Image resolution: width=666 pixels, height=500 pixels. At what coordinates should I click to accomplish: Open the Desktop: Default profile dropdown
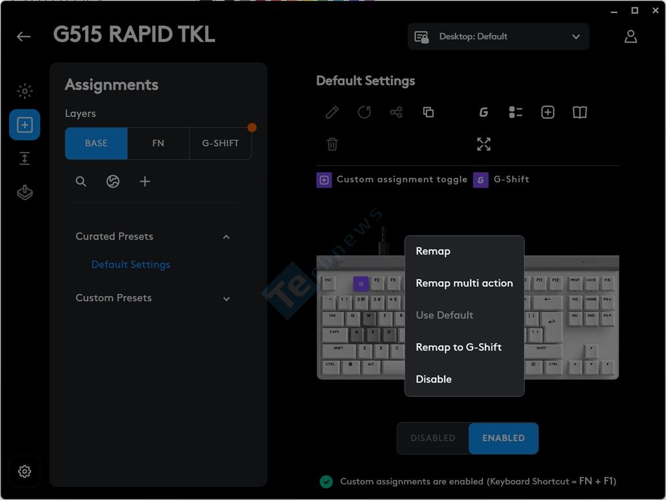pos(498,37)
